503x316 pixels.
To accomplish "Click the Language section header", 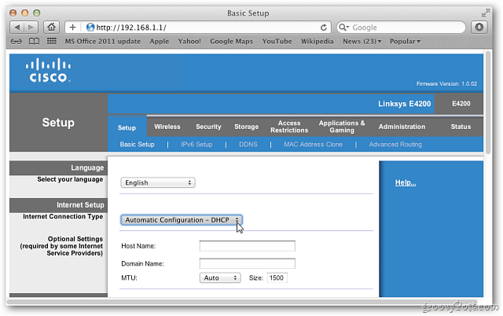I will [x=58, y=167].
